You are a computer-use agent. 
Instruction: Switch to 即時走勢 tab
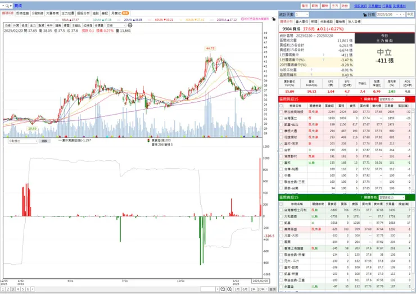(22, 13)
